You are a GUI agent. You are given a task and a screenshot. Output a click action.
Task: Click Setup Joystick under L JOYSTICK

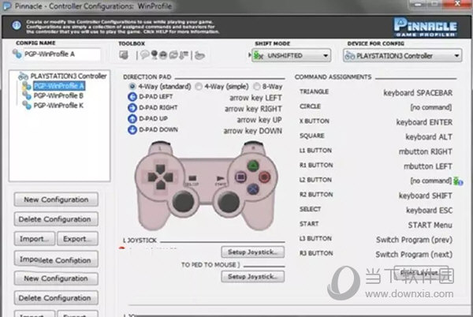click(x=253, y=252)
